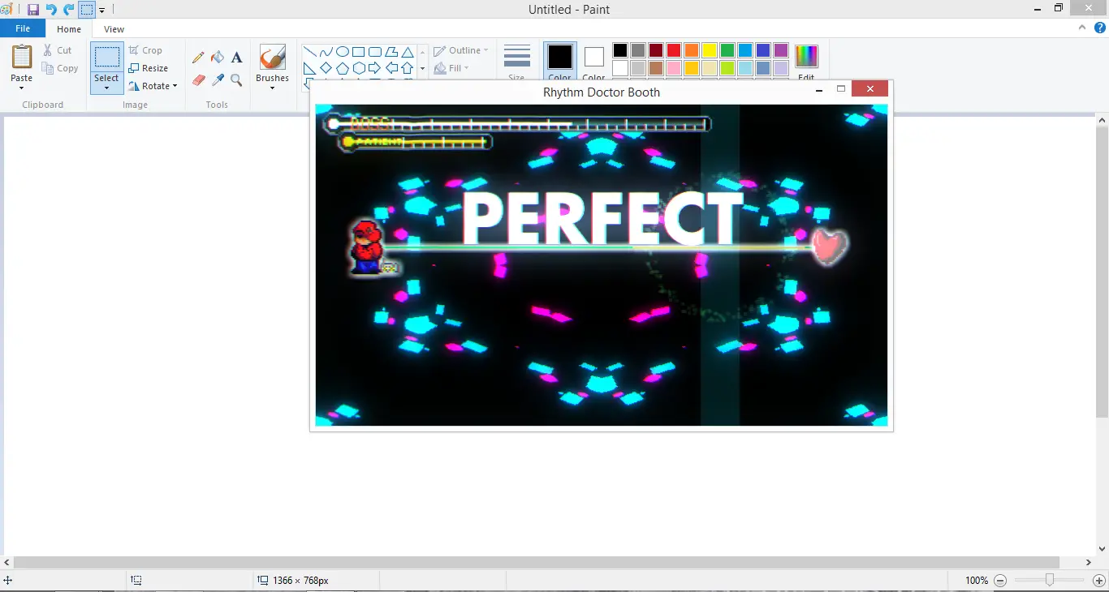Pick the pink palette swatch

(x=674, y=68)
